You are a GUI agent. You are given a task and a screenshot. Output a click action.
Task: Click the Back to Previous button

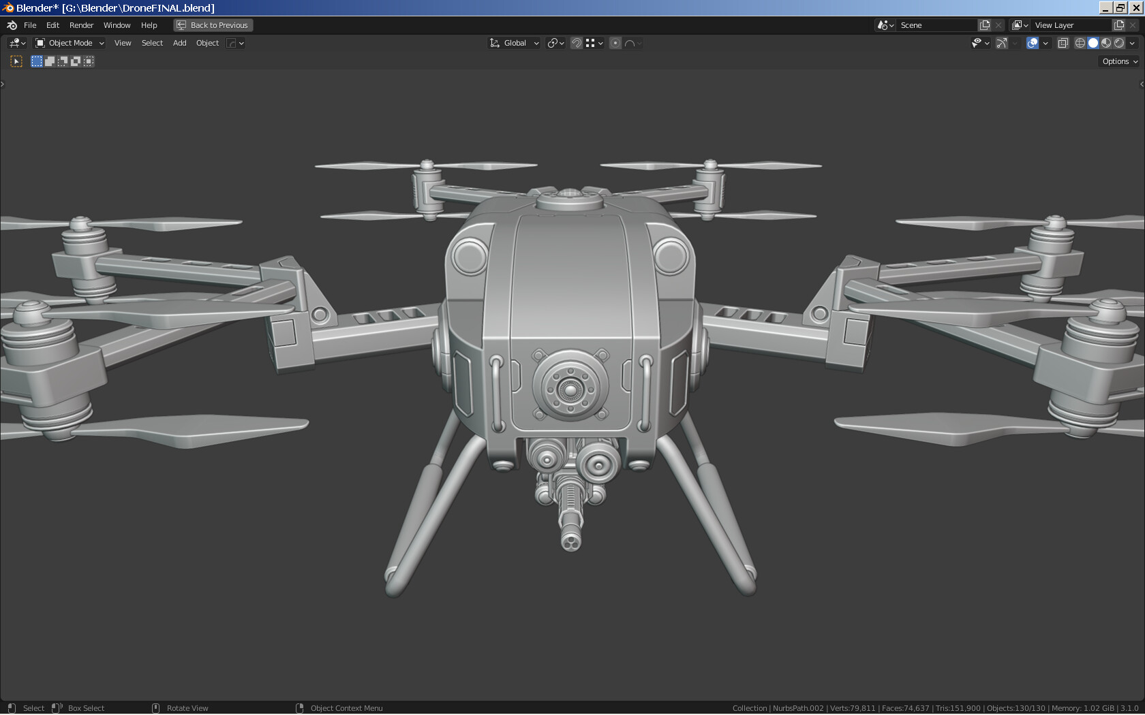[213, 25]
